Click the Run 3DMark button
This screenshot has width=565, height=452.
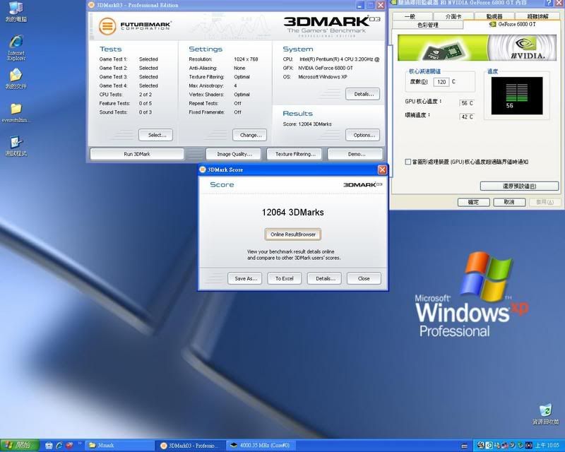137,154
